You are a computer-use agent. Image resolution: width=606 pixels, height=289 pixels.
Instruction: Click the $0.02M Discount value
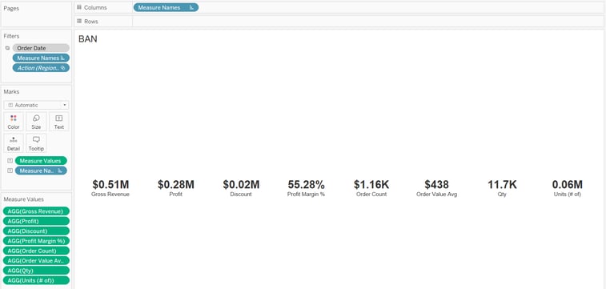click(x=241, y=185)
